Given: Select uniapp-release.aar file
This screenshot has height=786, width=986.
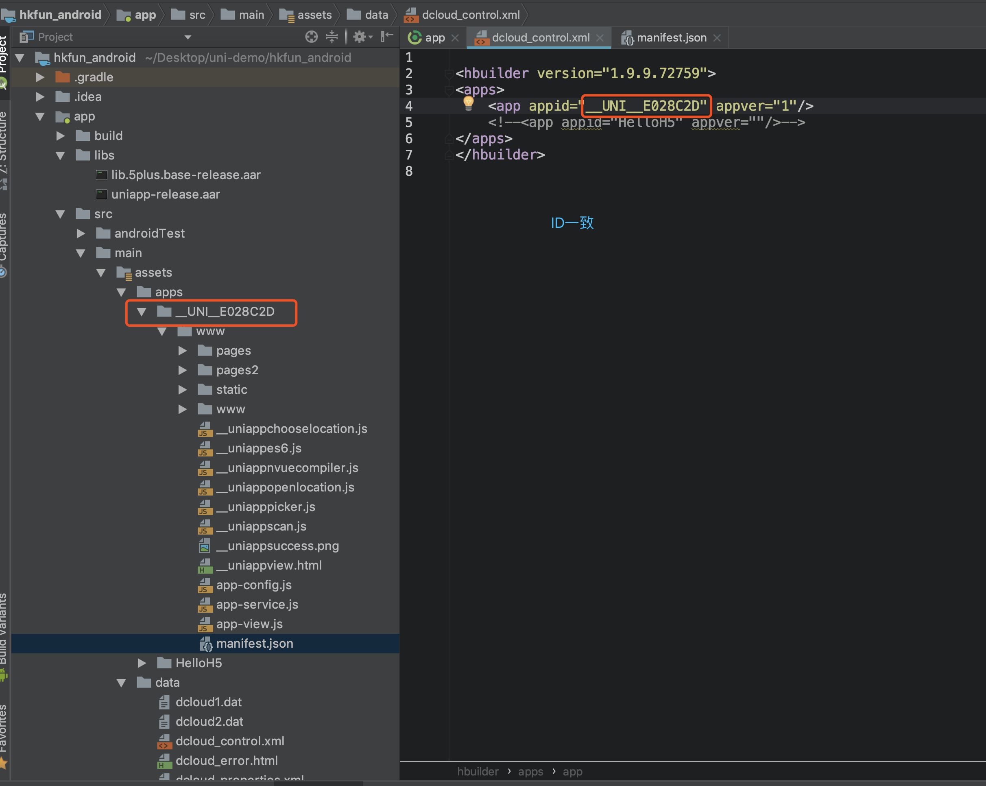Looking at the screenshot, I should click(x=158, y=194).
